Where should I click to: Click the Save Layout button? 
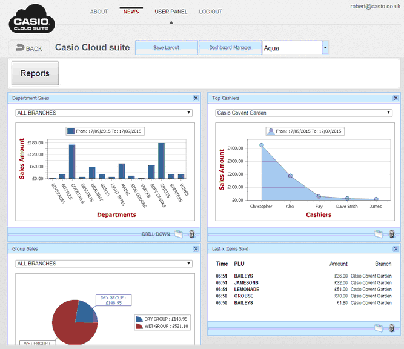(x=167, y=48)
